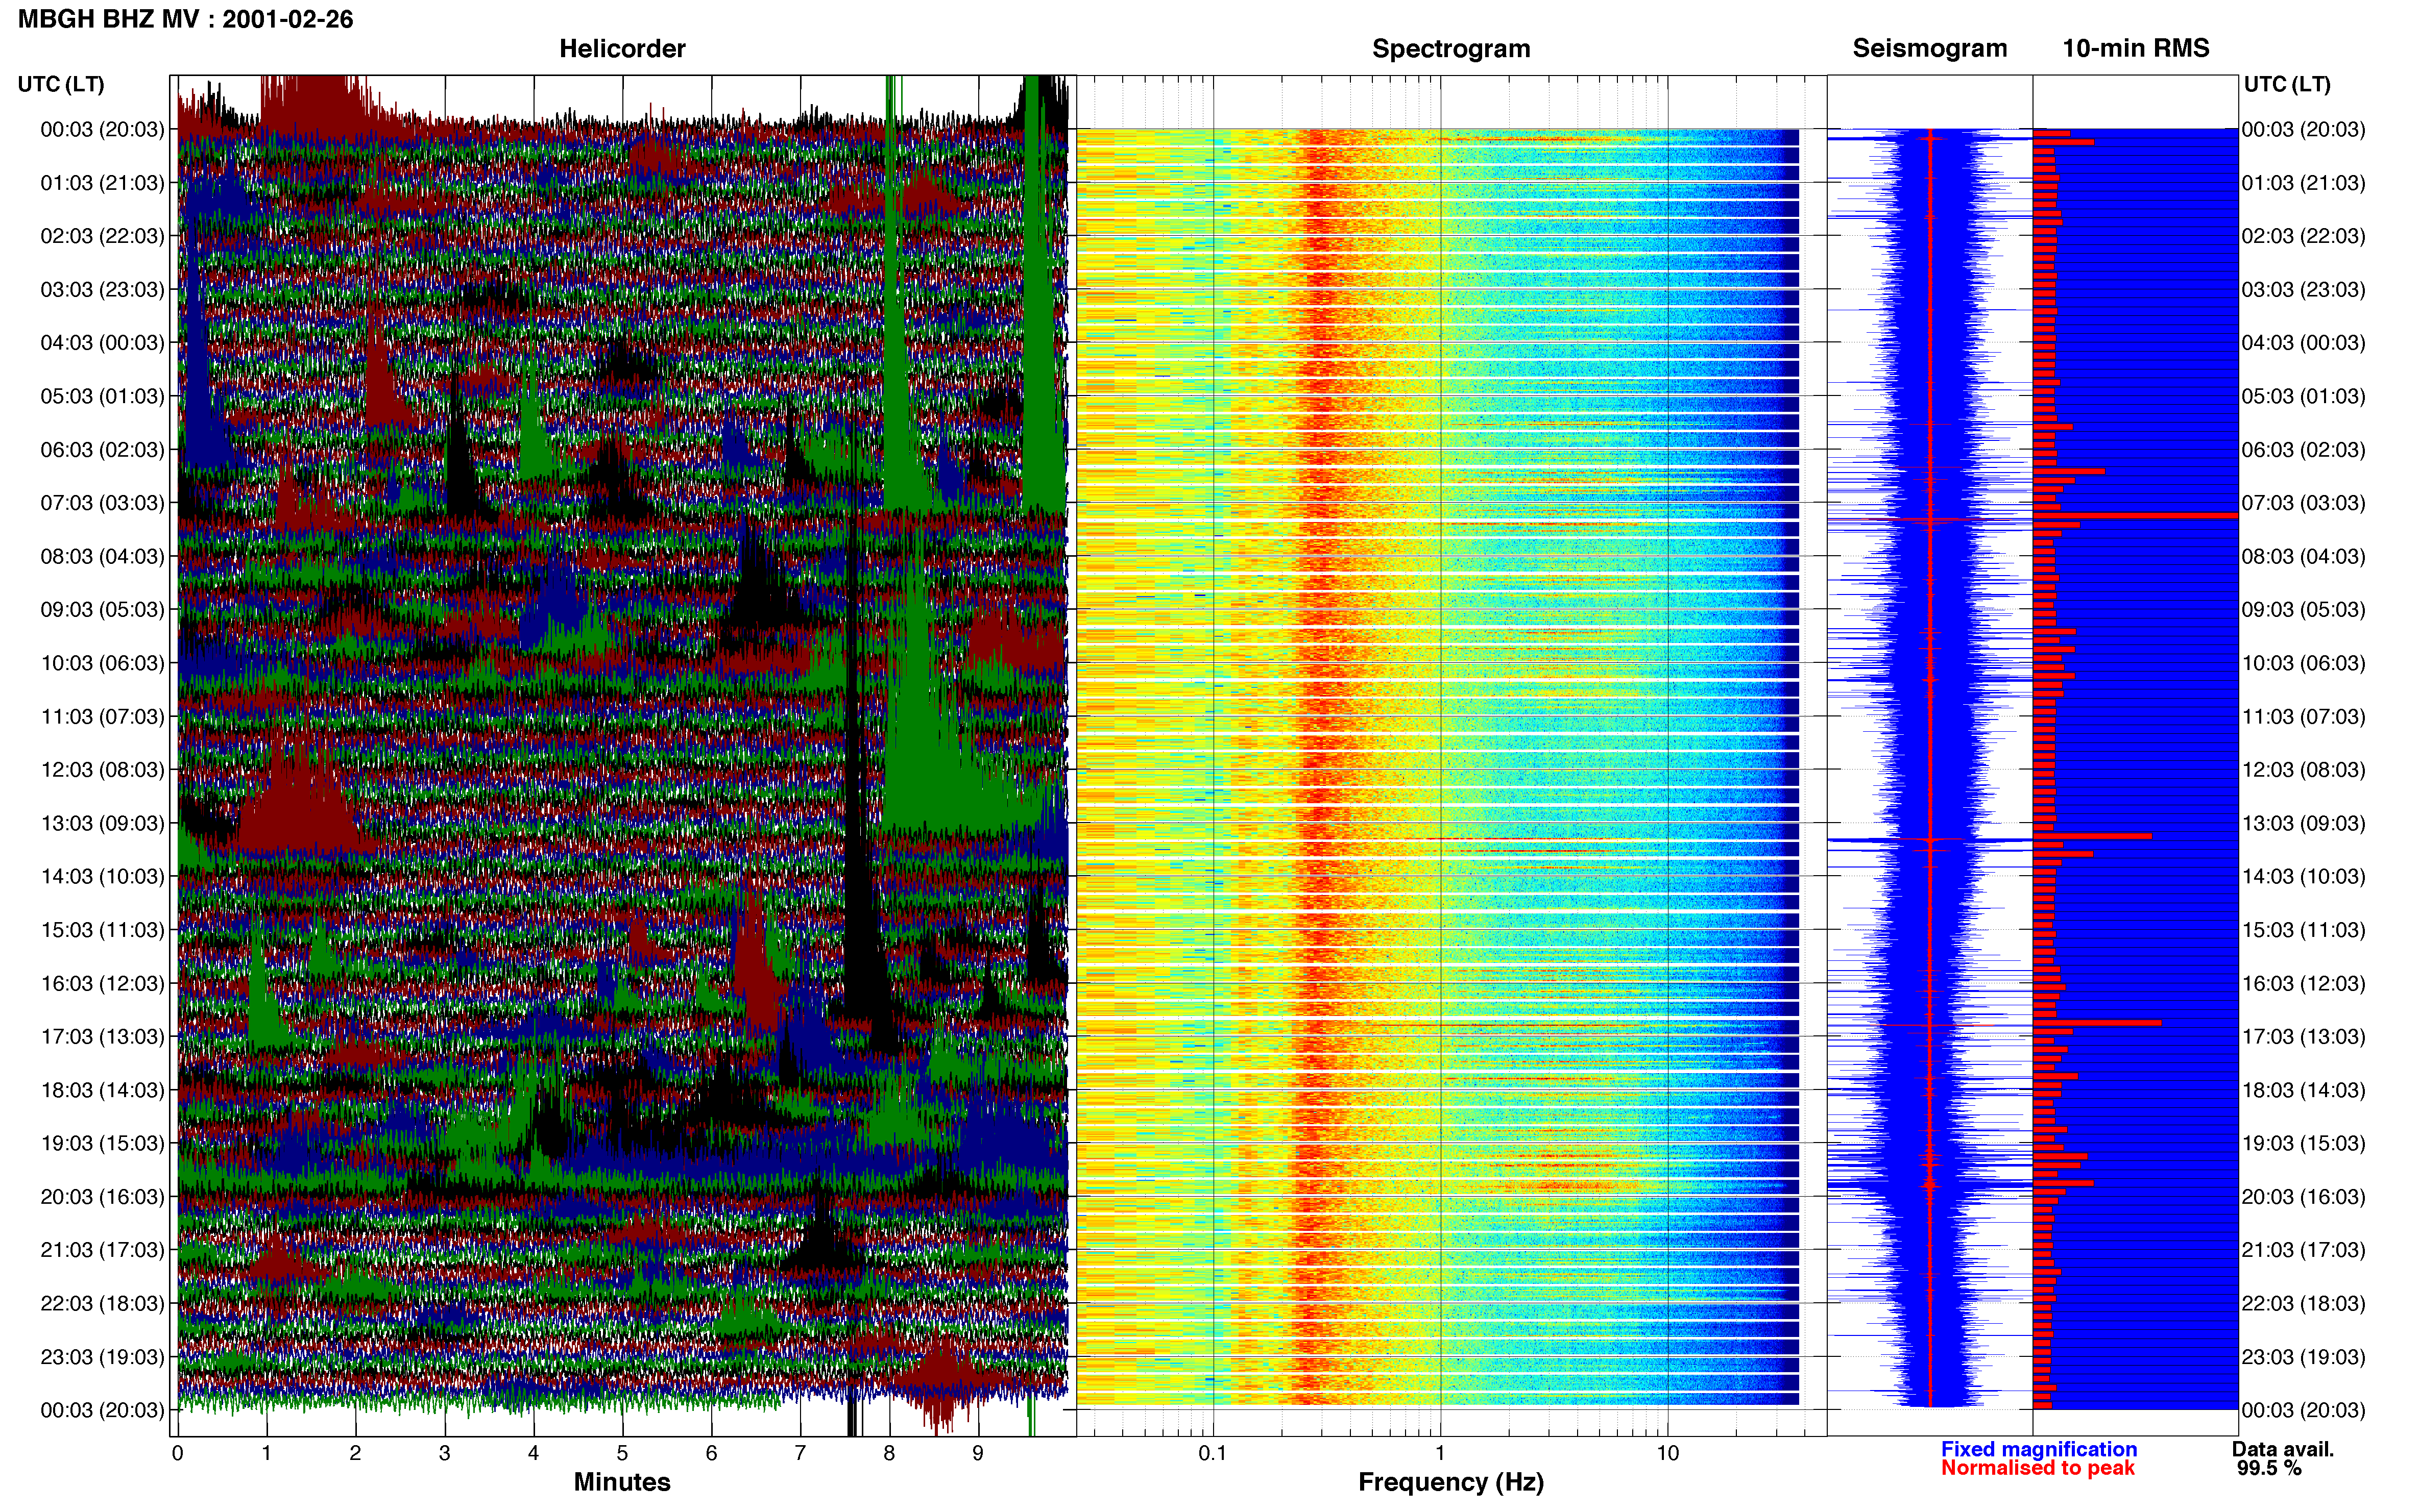Click the plot title 'MBGH BHZ MV : 2001-02-26'
The image size is (2420, 1512).
185,19
